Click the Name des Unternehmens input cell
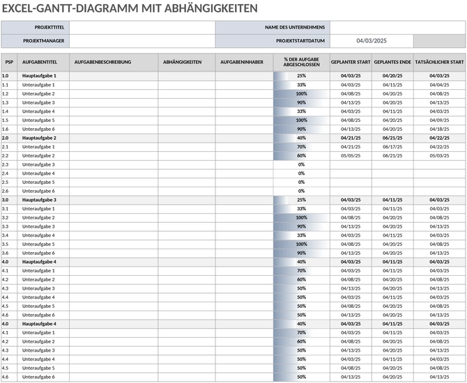 coord(397,27)
